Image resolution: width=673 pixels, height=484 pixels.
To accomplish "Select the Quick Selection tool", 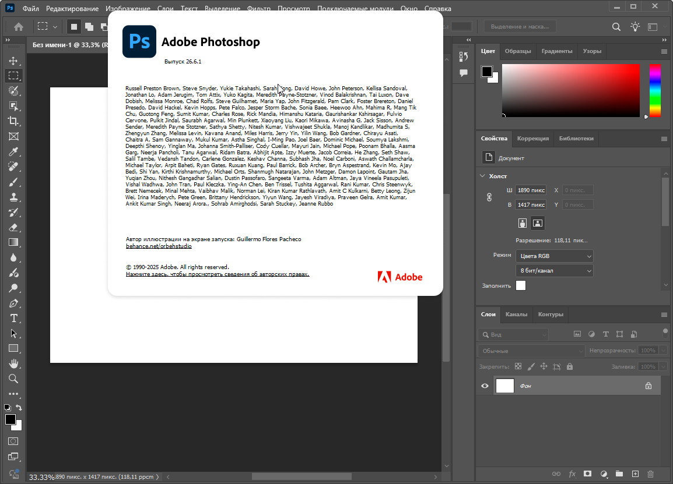I will pyautogui.click(x=13, y=91).
